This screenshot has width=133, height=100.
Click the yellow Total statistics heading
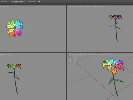(x=75, y=58)
